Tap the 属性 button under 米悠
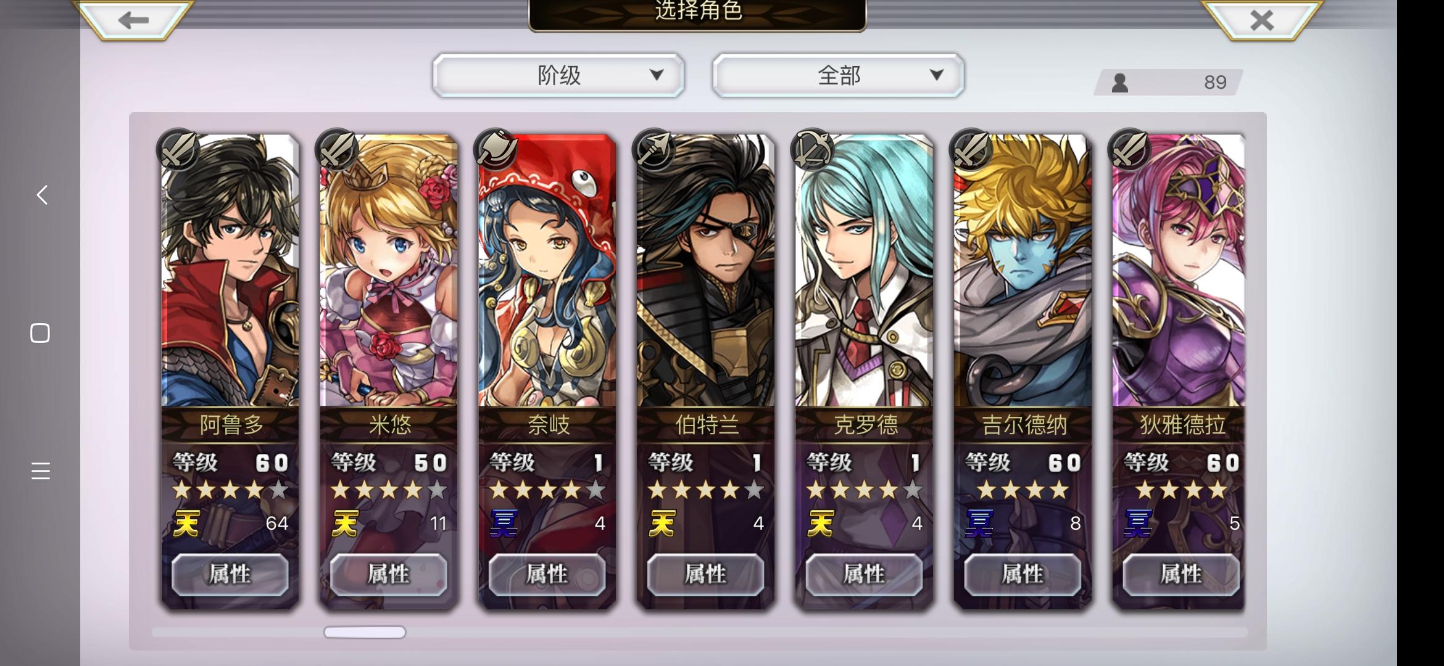 point(388,574)
